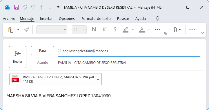This screenshot has width=209, height=110.
Task: Open the Revisar tab
Action: [123, 19]
